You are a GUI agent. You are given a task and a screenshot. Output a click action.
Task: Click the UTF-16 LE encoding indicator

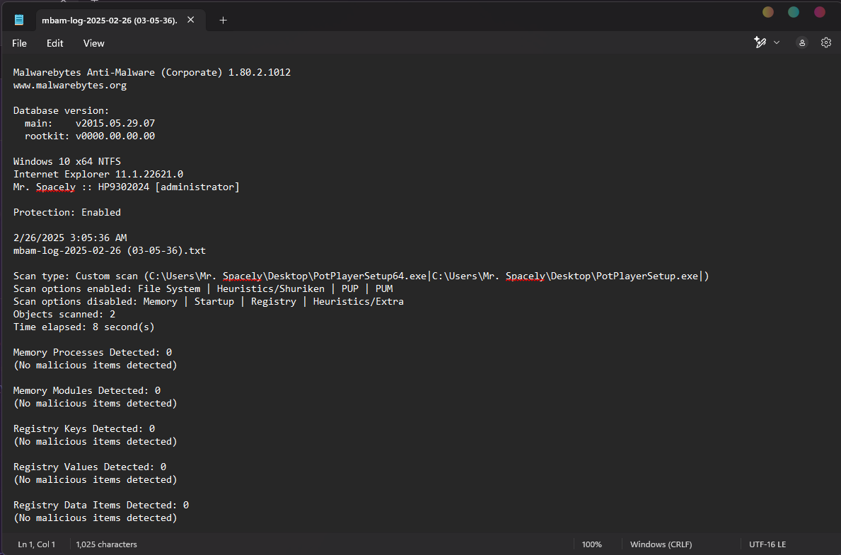tap(767, 544)
